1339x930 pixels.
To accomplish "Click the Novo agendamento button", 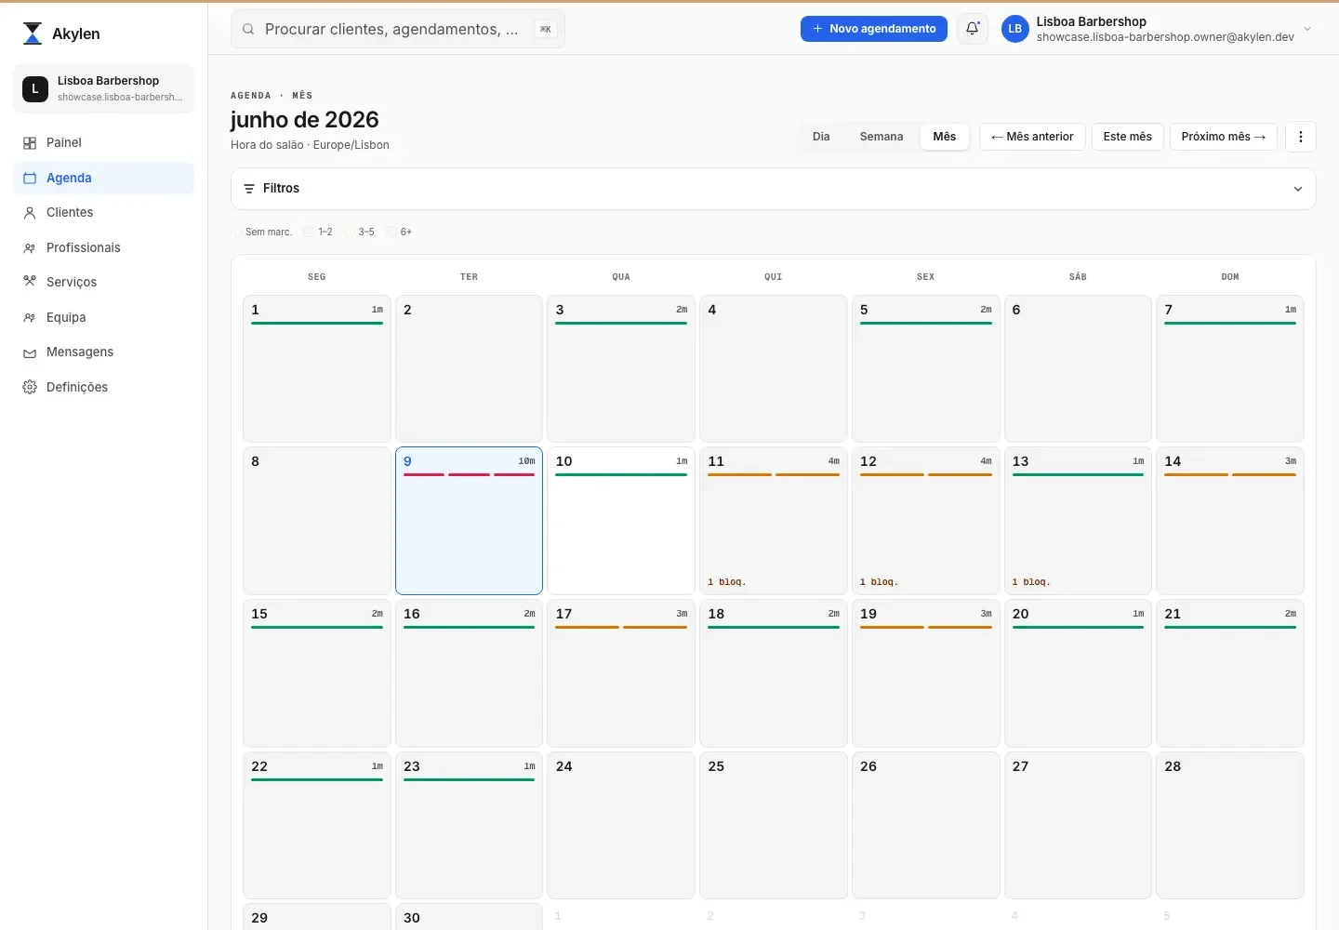I will click(874, 29).
